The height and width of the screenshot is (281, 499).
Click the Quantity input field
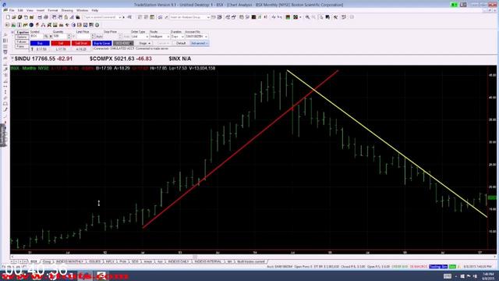click(60, 37)
